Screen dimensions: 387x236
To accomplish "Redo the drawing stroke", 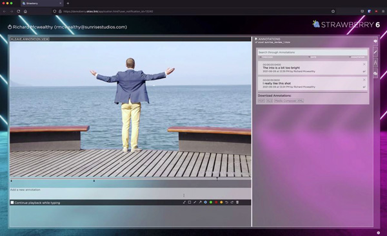I will point(232,203).
